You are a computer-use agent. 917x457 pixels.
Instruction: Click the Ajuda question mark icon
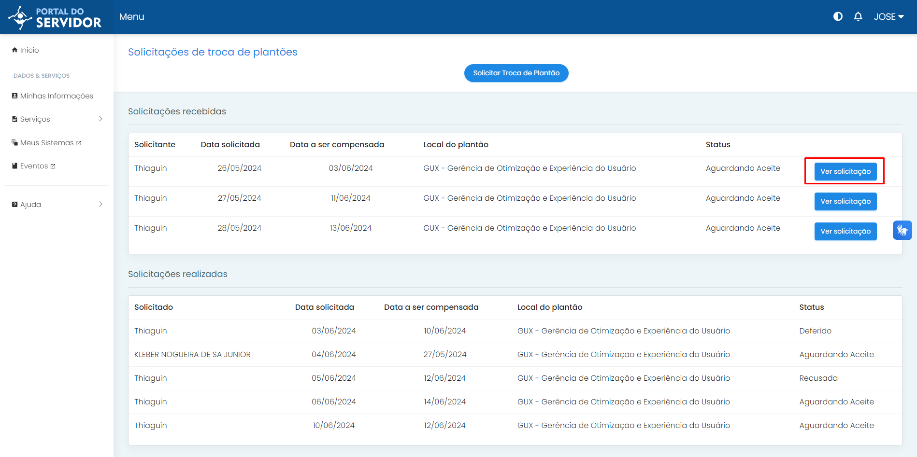click(14, 204)
